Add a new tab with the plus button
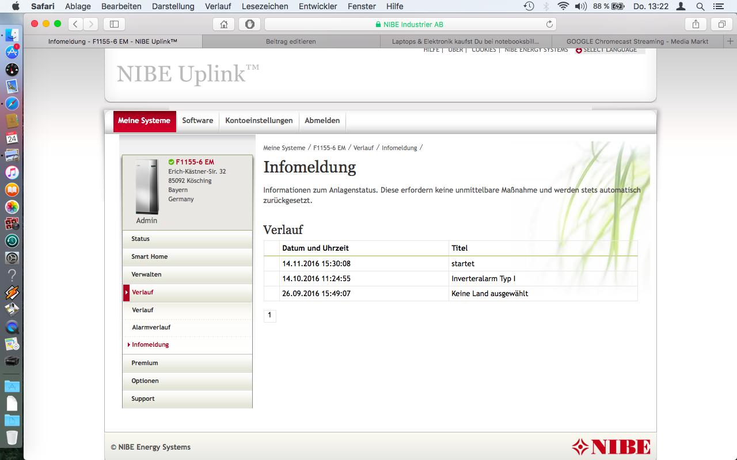737x460 pixels. (x=730, y=41)
